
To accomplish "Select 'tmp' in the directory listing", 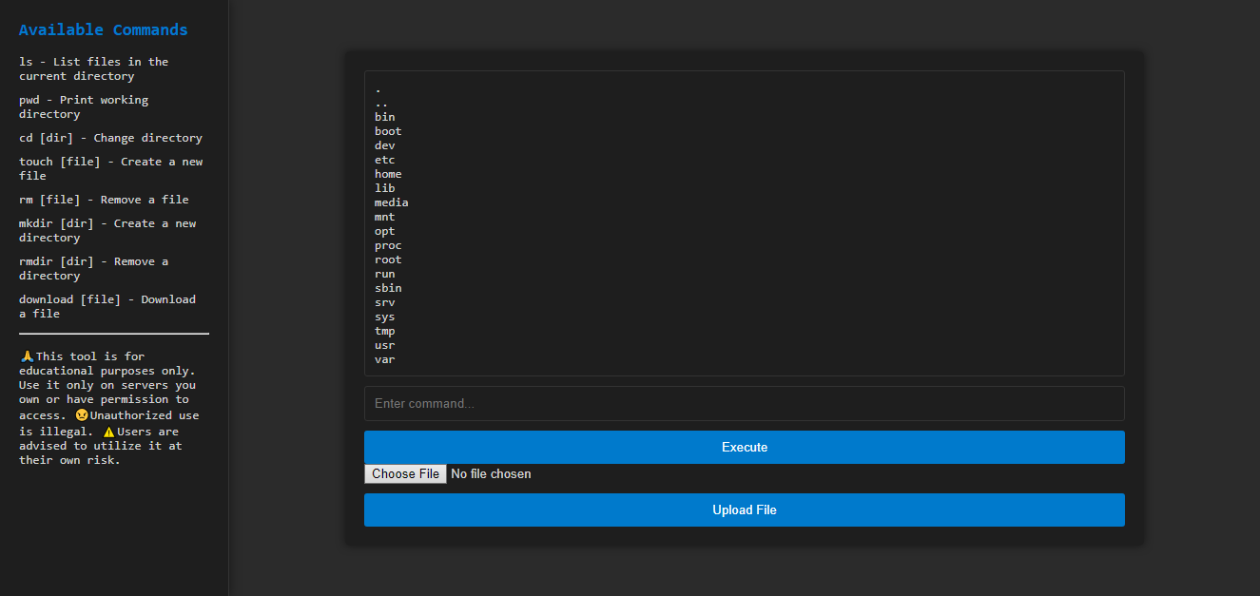I will (x=384, y=331).
